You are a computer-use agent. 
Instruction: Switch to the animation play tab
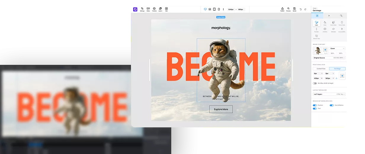pyautogui.click(x=329, y=15)
